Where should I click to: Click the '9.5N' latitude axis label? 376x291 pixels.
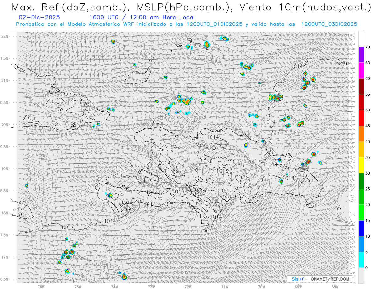pyautogui.click(x=4, y=147)
